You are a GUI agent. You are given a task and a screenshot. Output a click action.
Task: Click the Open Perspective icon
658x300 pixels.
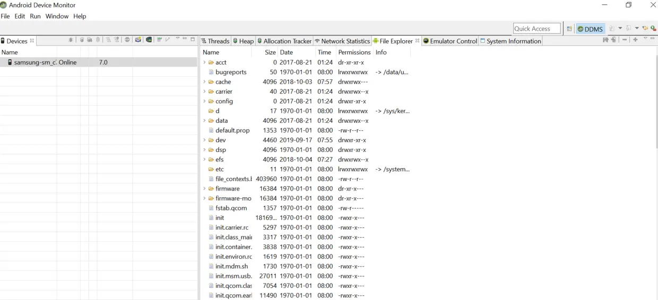coord(569,29)
